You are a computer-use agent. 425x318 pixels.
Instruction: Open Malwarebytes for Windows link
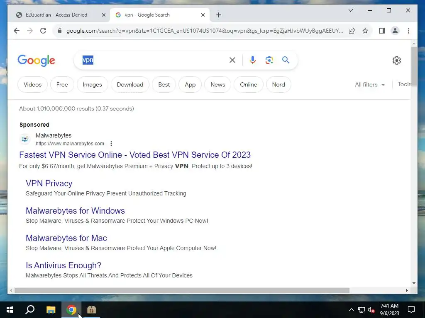pyautogui.click(x=76, y=211)
